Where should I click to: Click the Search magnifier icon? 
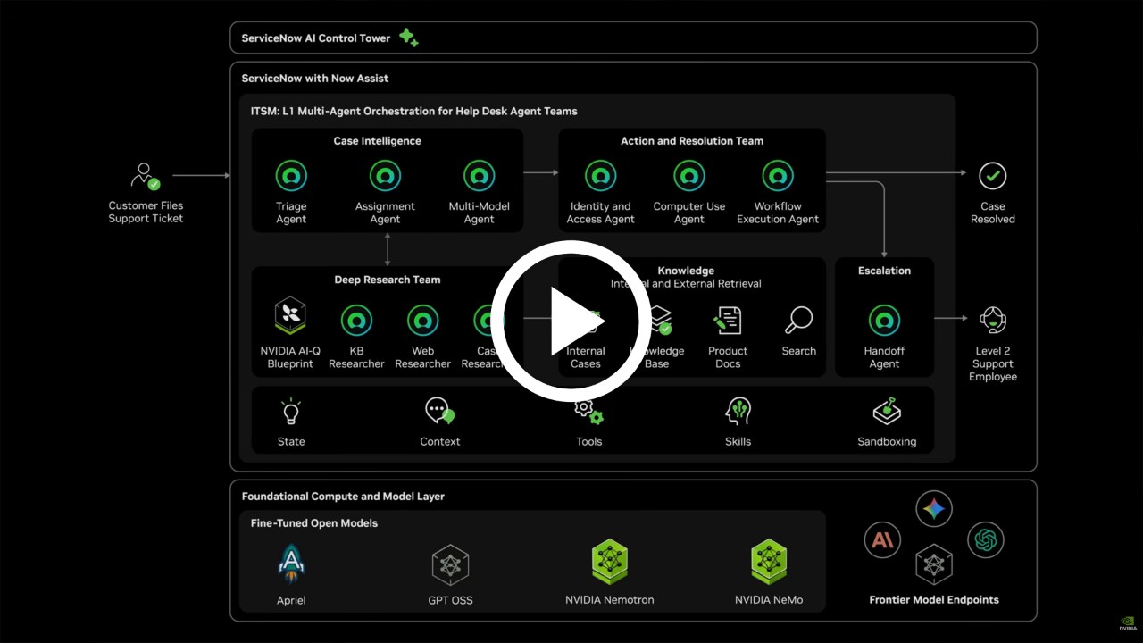click(x=798, y=320)
